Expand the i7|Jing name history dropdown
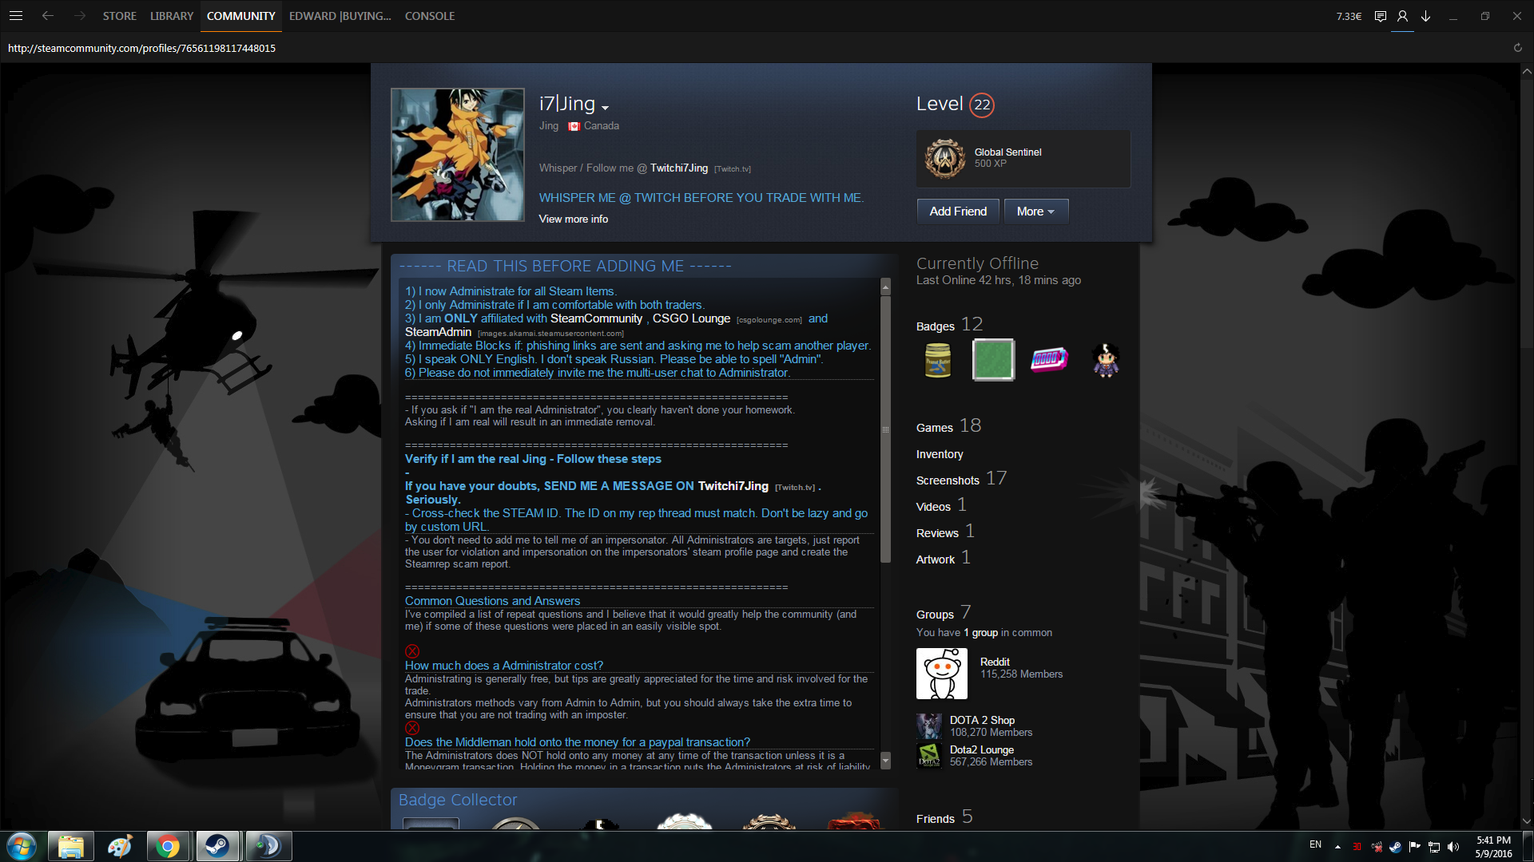1534x862 pixels. [606, 108]
